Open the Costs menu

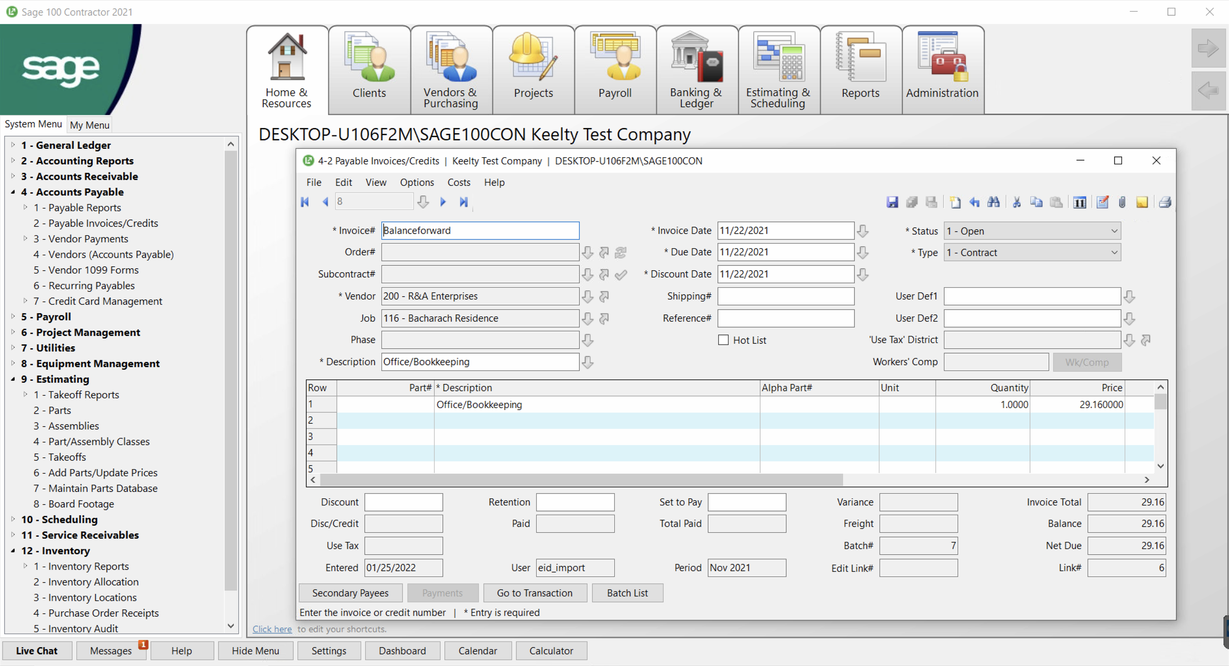click(458, 182)
